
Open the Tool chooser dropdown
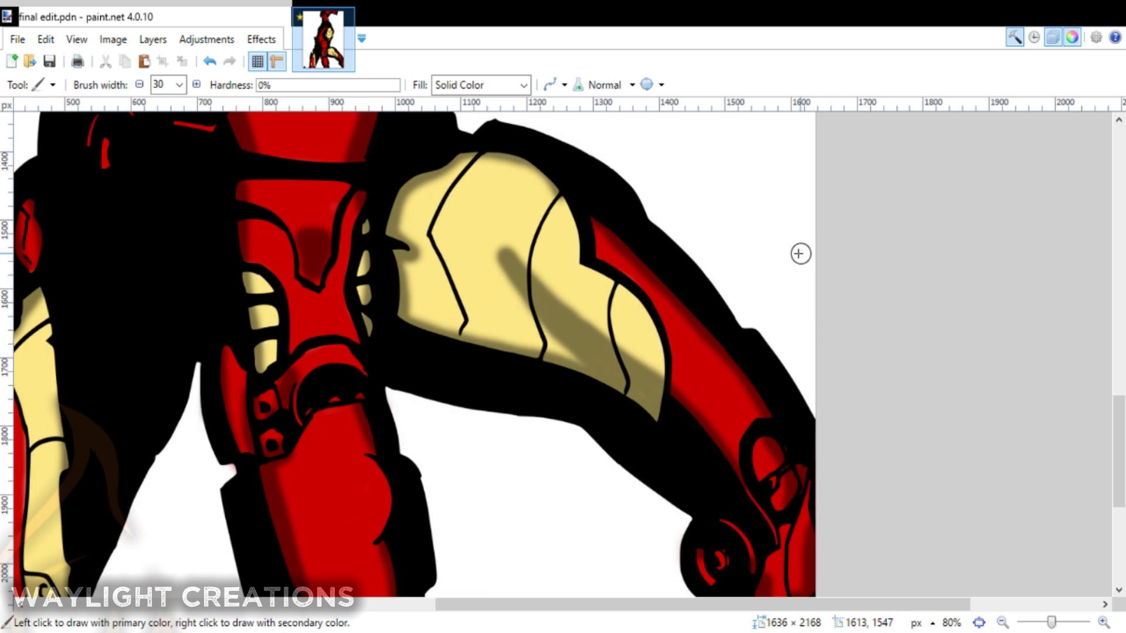(44, 85)
